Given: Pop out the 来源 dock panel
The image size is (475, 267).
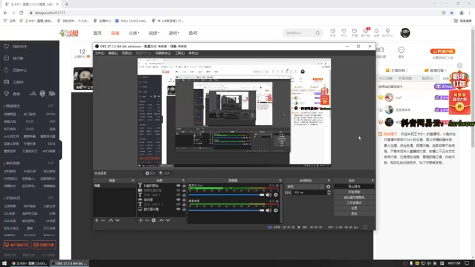Looking at the screenshot, I should tap(183, 180).
